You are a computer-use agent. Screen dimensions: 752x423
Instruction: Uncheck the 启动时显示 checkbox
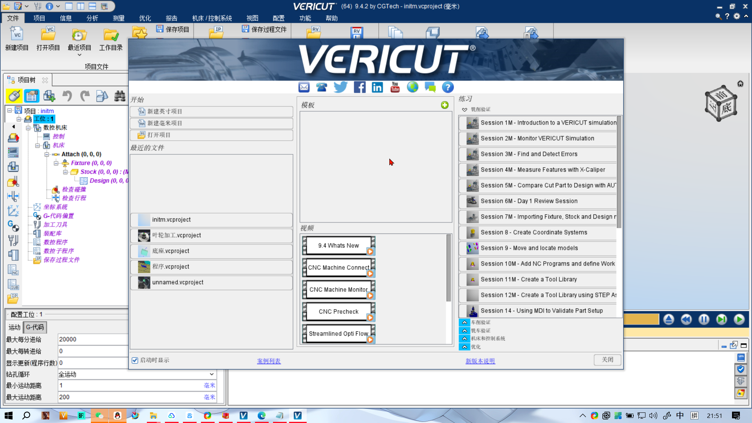[x=135, y=360]
